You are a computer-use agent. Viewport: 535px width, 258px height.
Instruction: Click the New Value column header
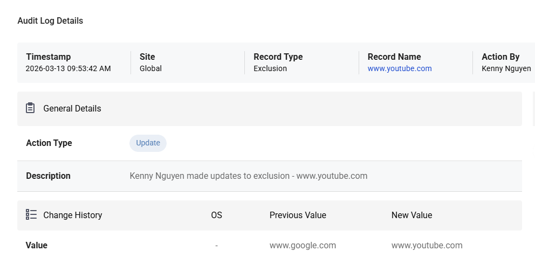pos(411,215)
